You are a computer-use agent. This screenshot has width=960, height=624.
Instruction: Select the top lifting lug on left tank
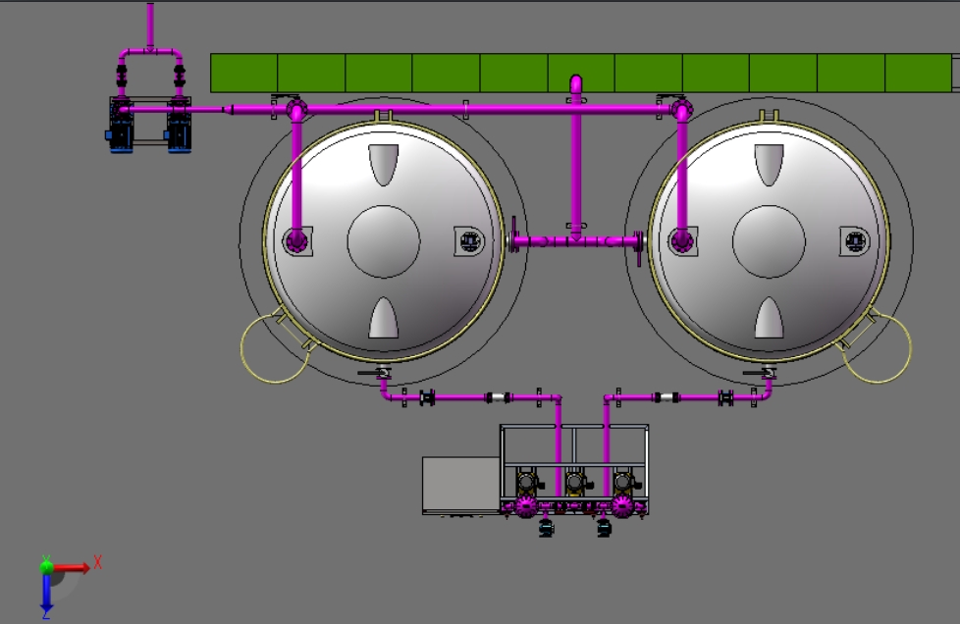click(384, 165)
